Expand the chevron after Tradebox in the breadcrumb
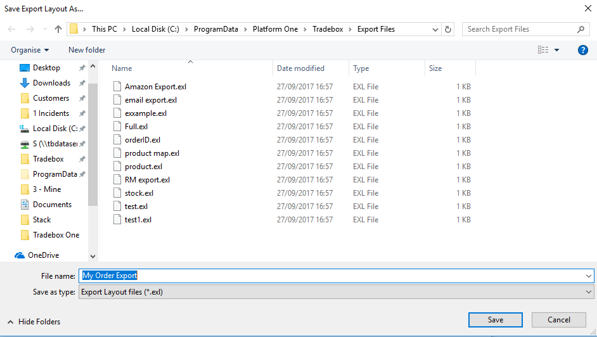The width and height of the screenshot is (597, 337). point(350,29)
